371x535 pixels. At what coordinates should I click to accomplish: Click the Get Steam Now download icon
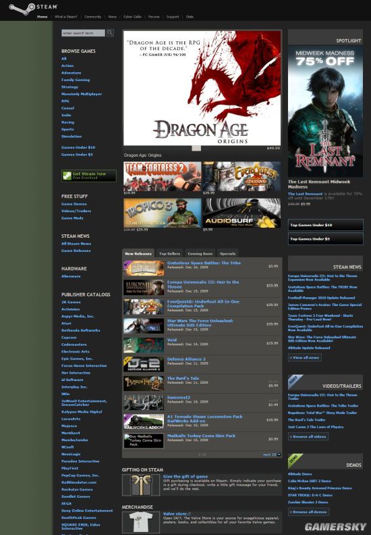pyautogui.click(x=67, y=176)
